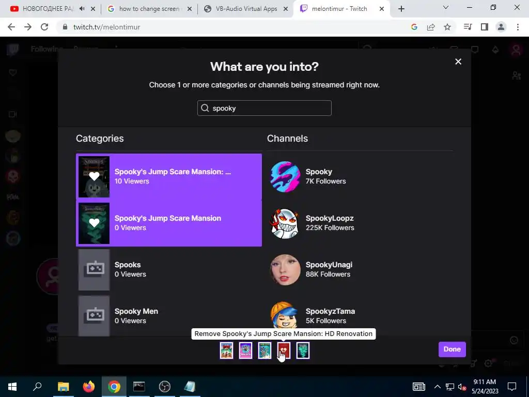
Task: Click the Spooks placeholder game icon
Action: point(94,270)
